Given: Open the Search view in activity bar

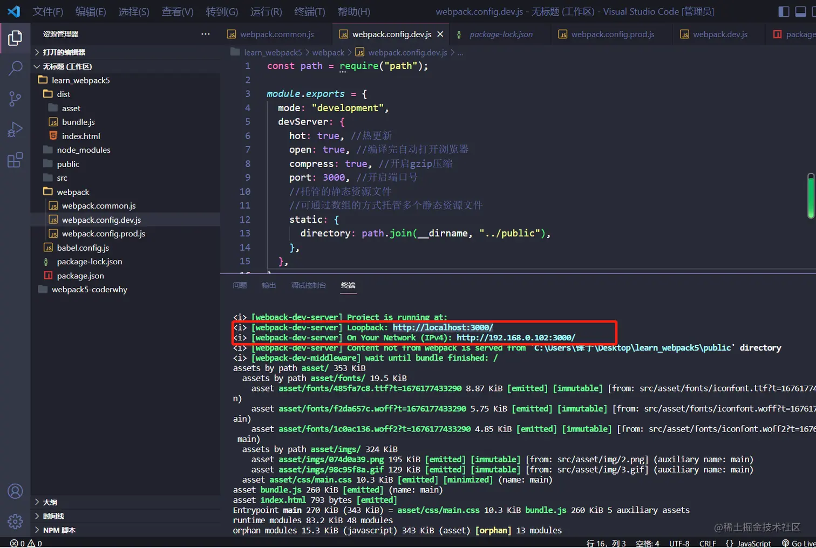Looking at the screenshot, I should [15, 68].
